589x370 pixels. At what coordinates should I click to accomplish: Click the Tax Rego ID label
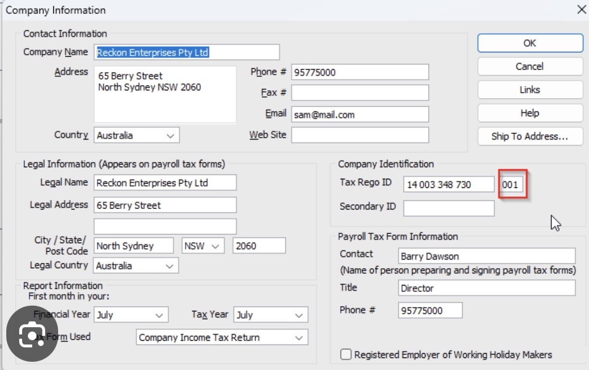pos(366,182)
